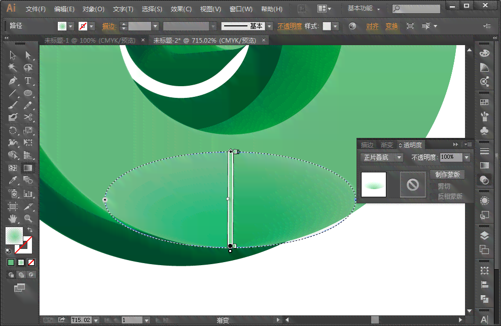501x326 pixels.
Task: Close the 未标题-2 document tab
Action: click(x=264, y=40)
